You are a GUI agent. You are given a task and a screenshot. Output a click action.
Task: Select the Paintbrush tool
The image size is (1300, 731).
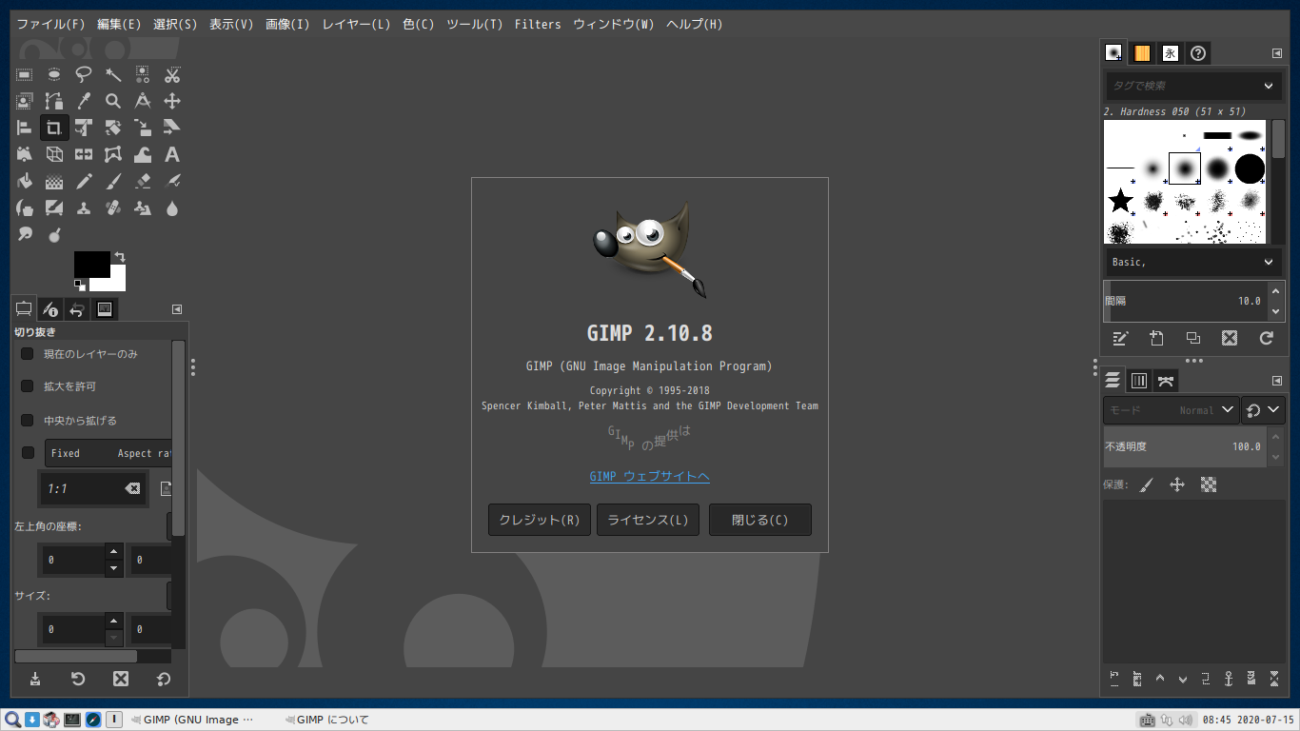[113, 181]
